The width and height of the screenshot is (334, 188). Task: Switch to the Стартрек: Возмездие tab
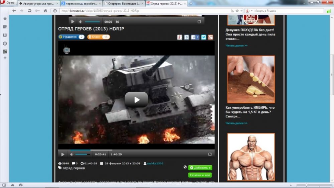pyautogui.click(x=124, y=3)
